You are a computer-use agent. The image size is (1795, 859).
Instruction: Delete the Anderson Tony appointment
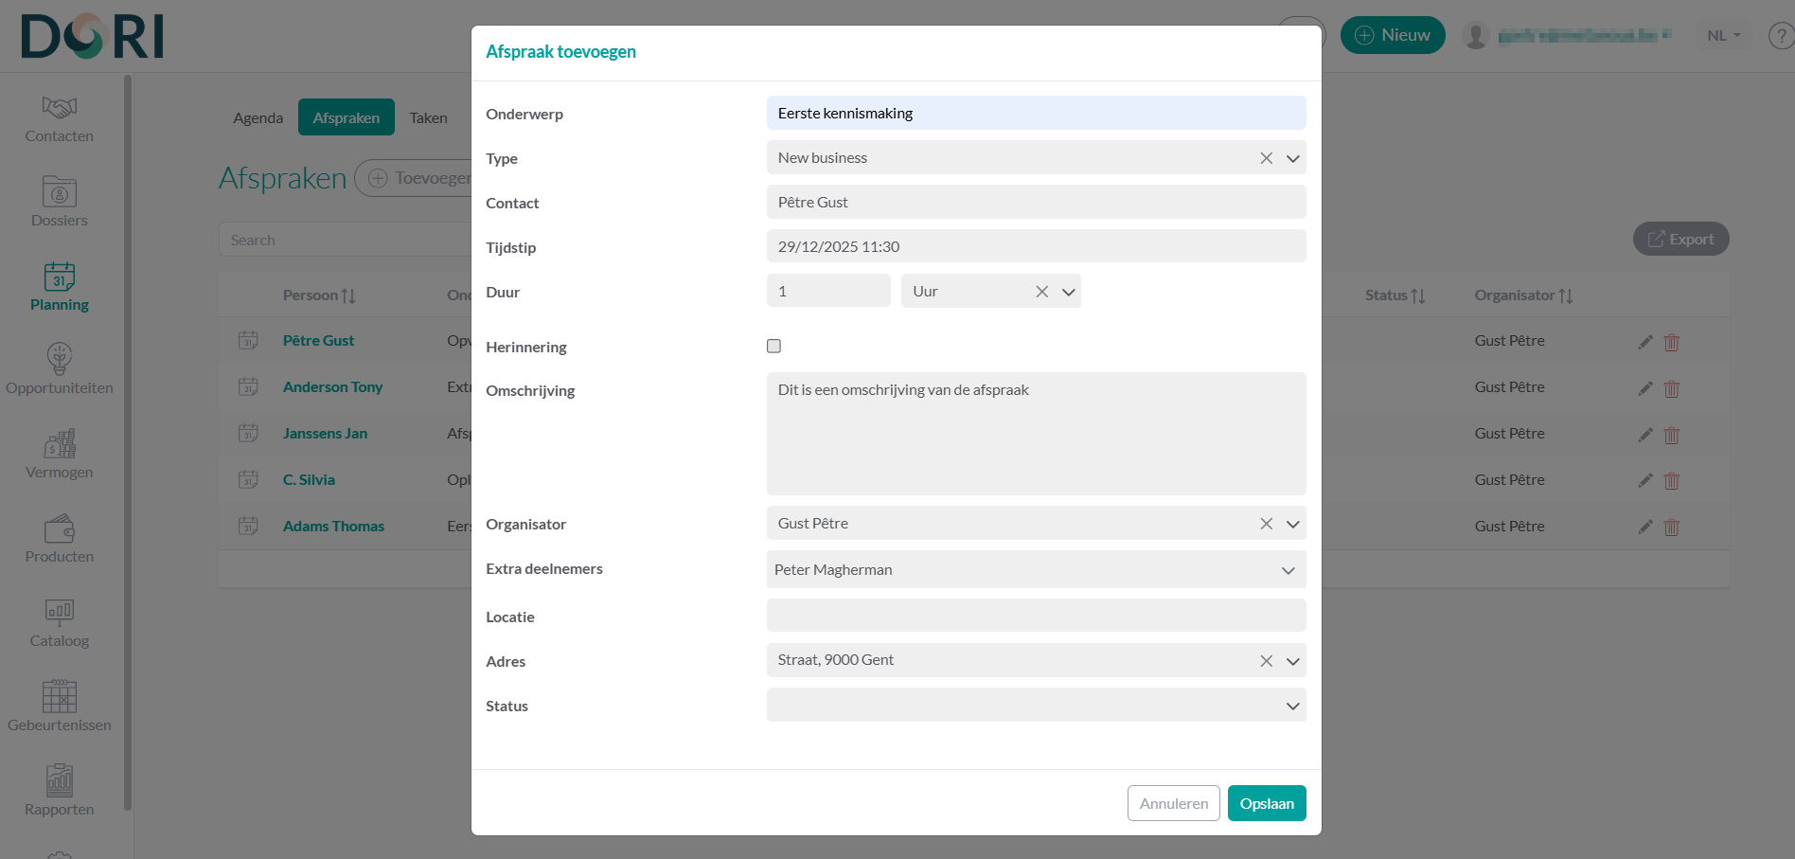pyautogui.click(x=1671, y=388)
